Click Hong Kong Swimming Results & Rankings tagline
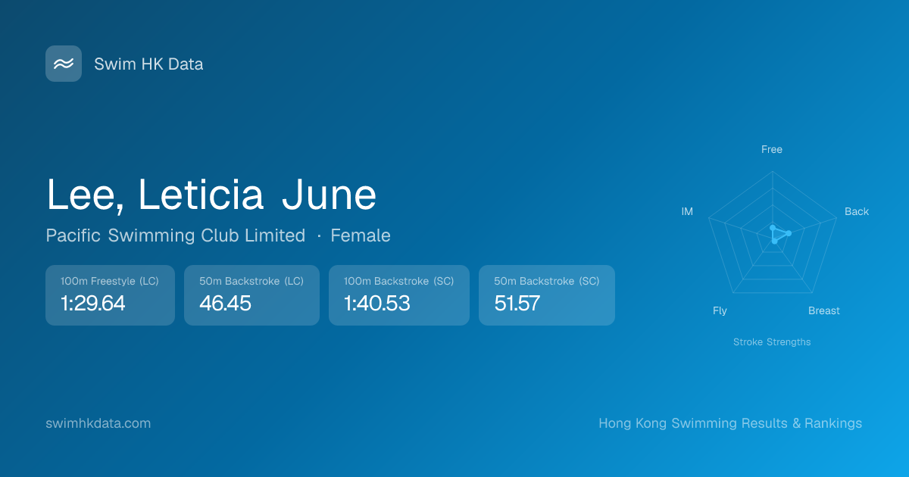The image size is (909, 477). [x=730, y=423]
